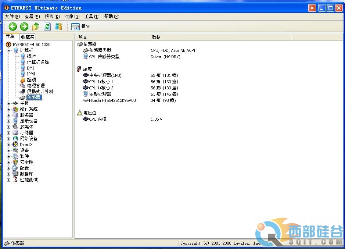
Task: Expand the 操作系统 tree node
Action: 8,109
